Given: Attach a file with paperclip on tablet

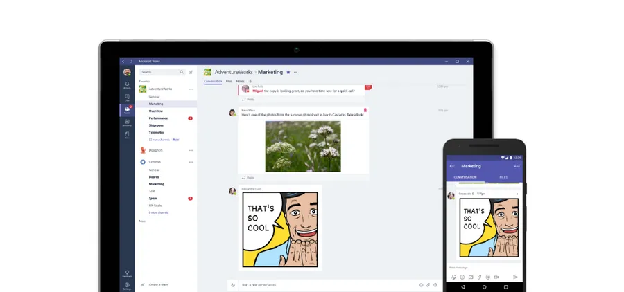Looking at the screenshot, I should click(428, 285).
